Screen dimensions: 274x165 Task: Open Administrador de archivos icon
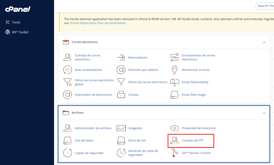pos(67,128)
